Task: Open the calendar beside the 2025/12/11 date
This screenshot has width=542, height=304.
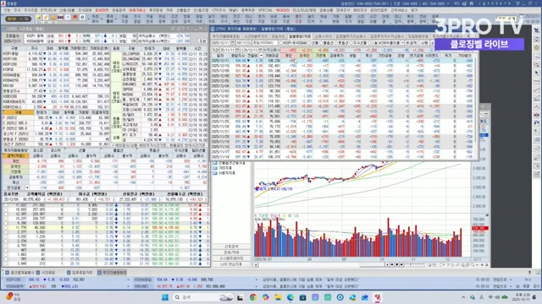Action: (232, 43)
